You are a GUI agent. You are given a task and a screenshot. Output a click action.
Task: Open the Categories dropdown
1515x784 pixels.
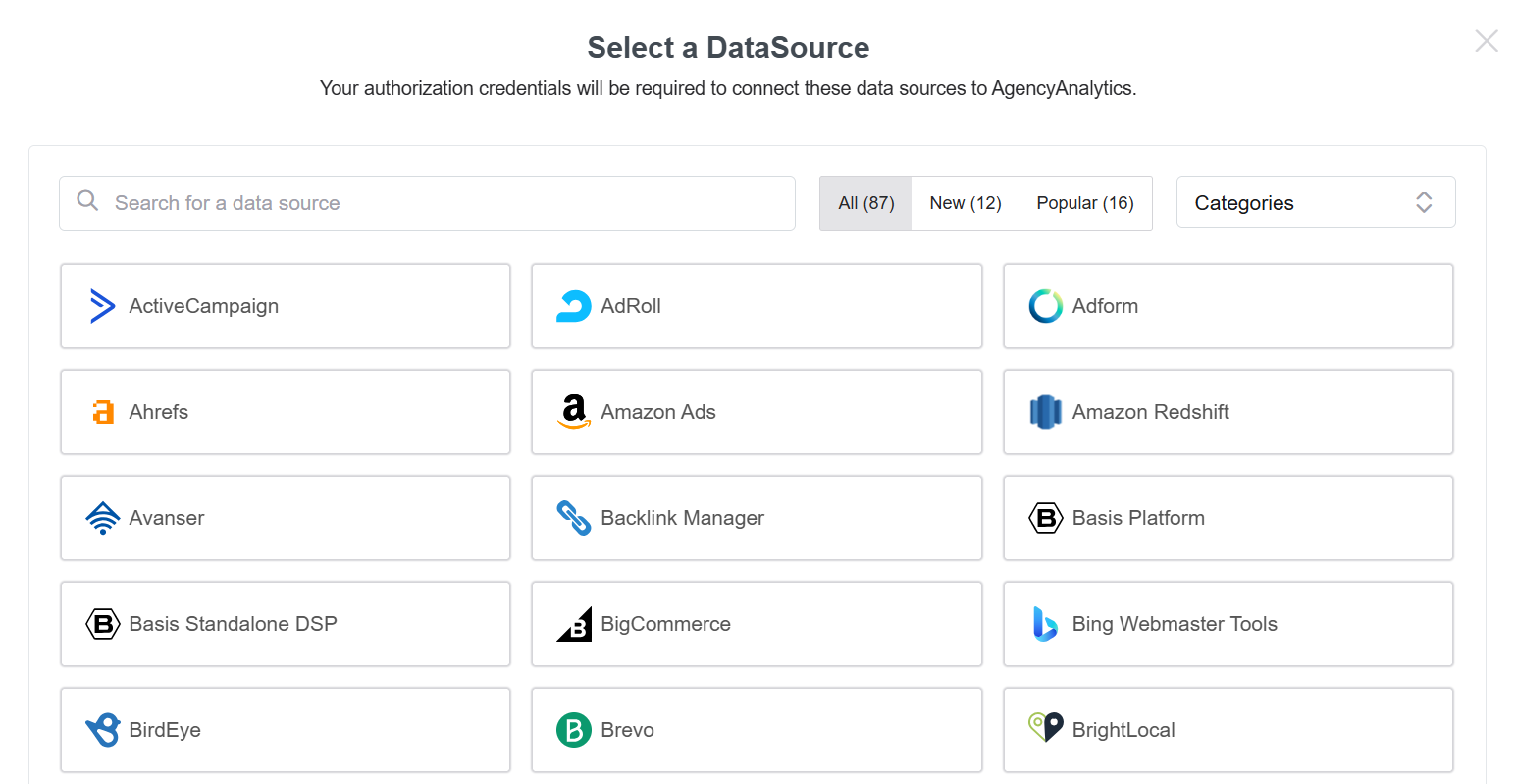coord(1316,202)
